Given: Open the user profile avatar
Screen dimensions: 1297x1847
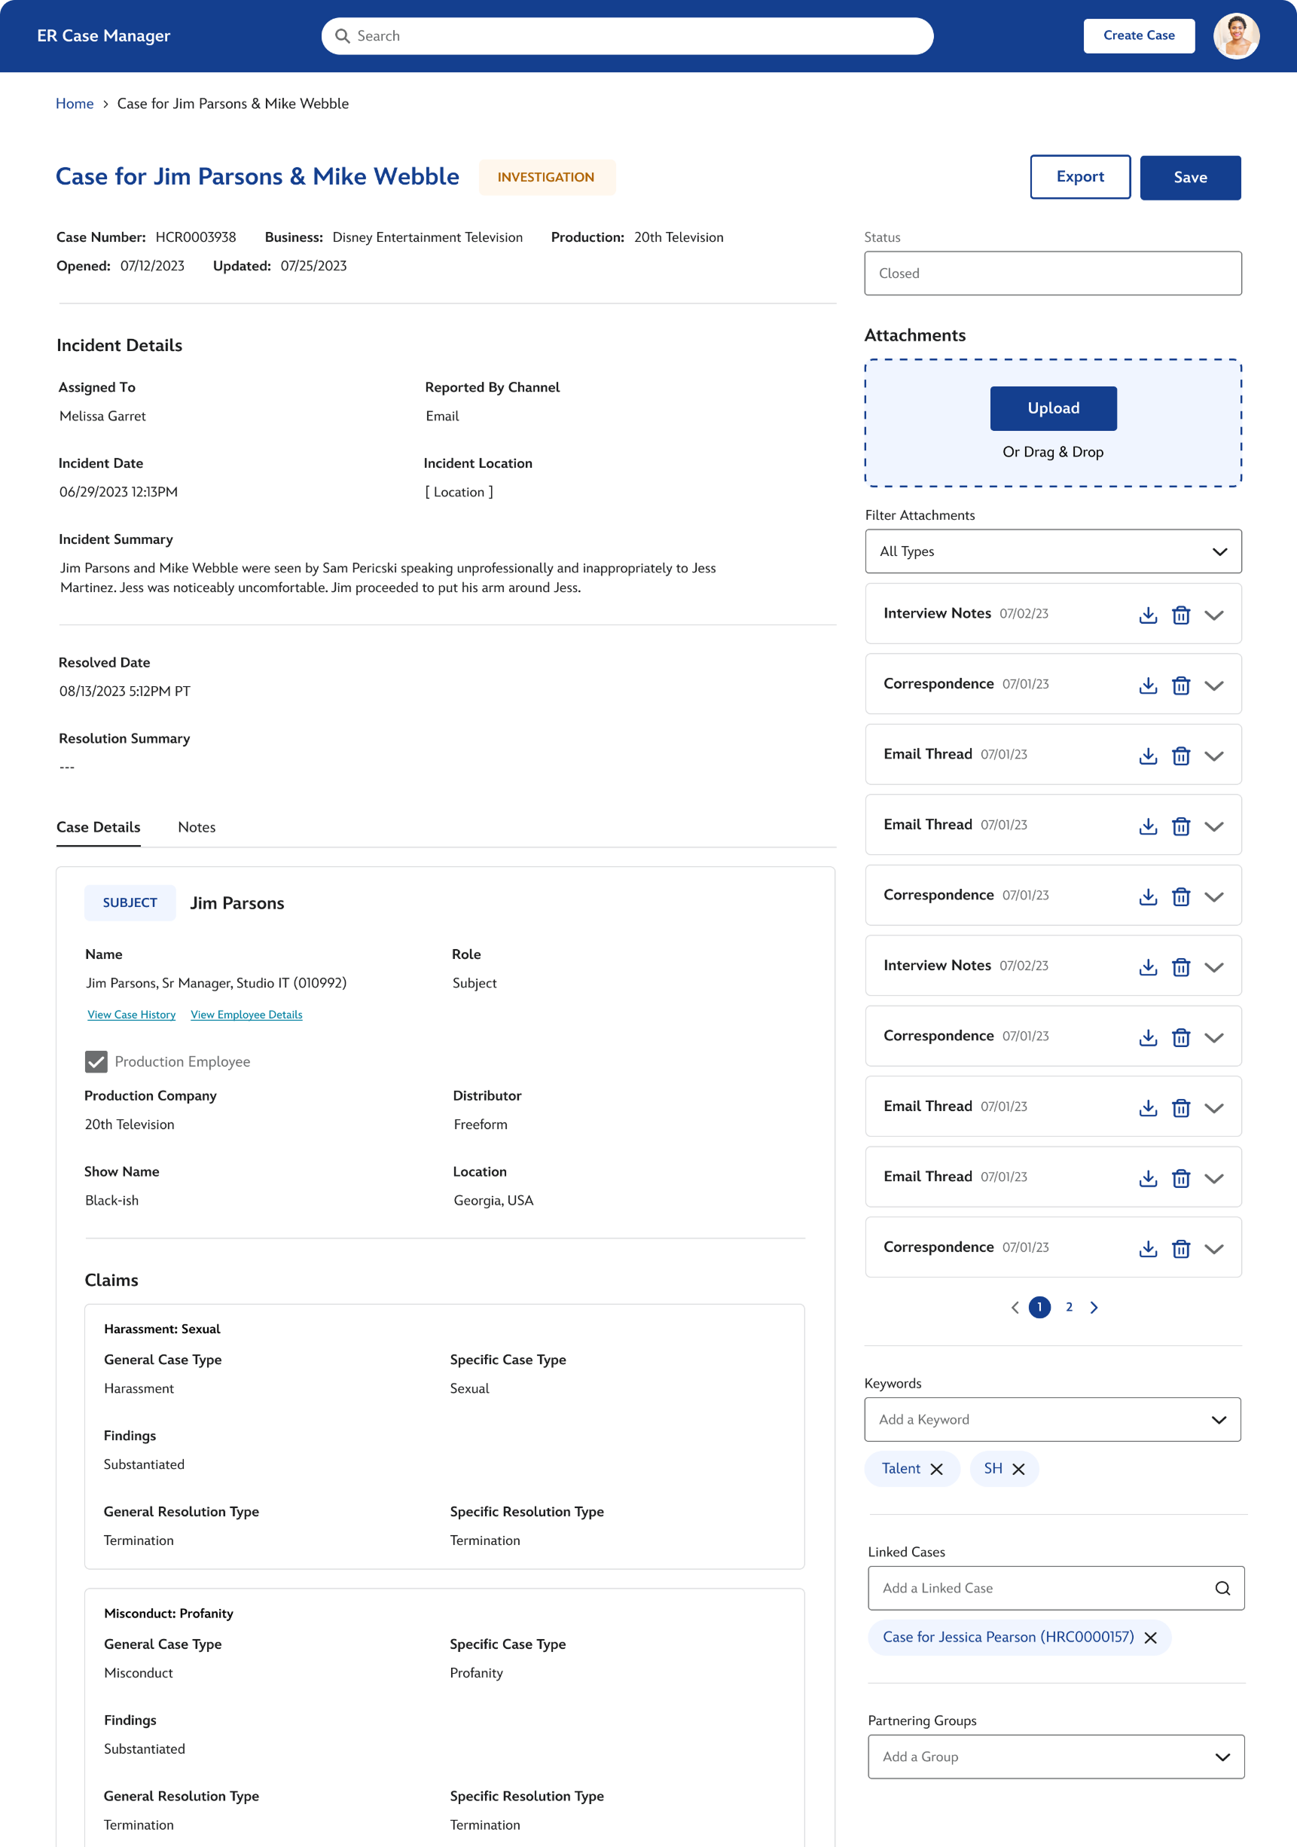Looking at the screenshot, I should tap(1235, 36).
